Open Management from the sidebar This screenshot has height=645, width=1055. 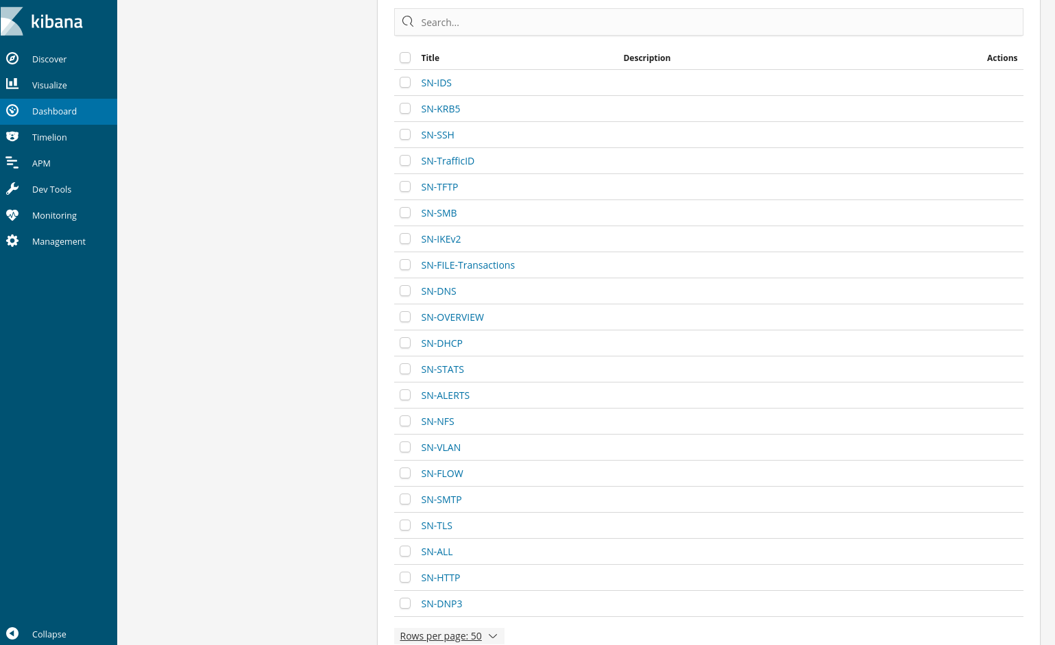58,241
